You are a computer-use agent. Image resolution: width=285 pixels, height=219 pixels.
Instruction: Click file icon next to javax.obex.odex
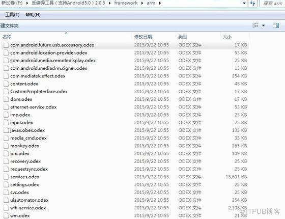6,130
